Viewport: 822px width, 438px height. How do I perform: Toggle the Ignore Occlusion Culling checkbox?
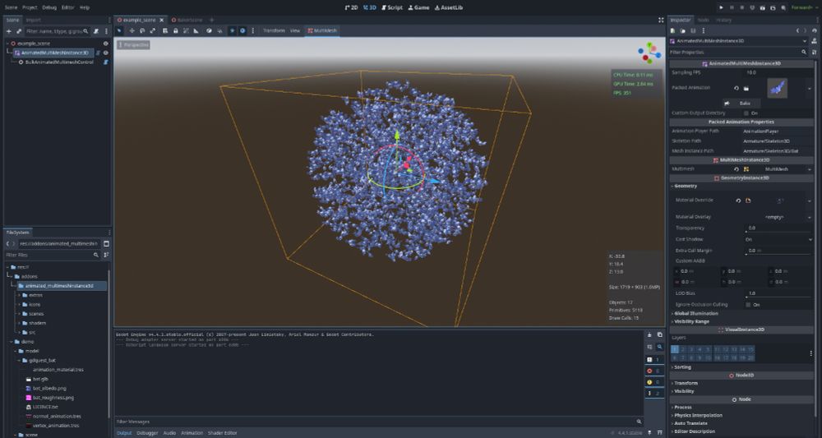click(747, 304)
